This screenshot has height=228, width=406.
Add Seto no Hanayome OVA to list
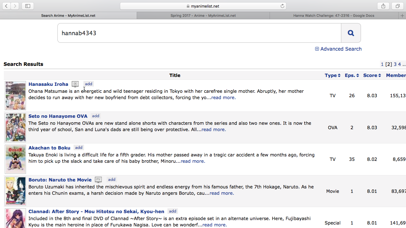click(x=95, y=116)
